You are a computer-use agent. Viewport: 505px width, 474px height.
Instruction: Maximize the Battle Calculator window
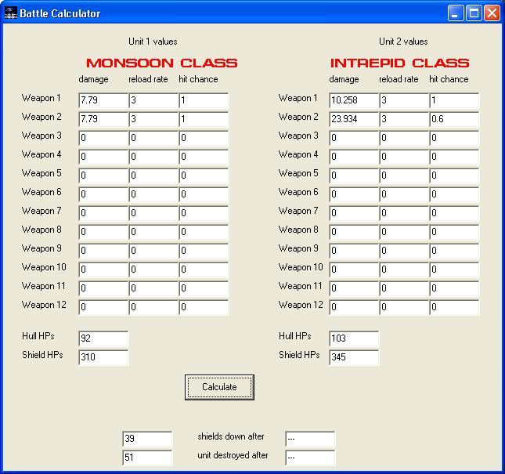point(474,13)
